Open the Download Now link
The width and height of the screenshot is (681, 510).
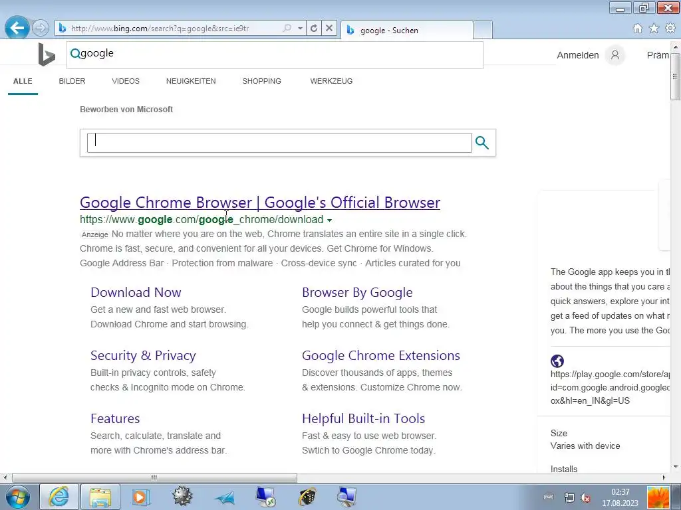[x=136, y=292]
